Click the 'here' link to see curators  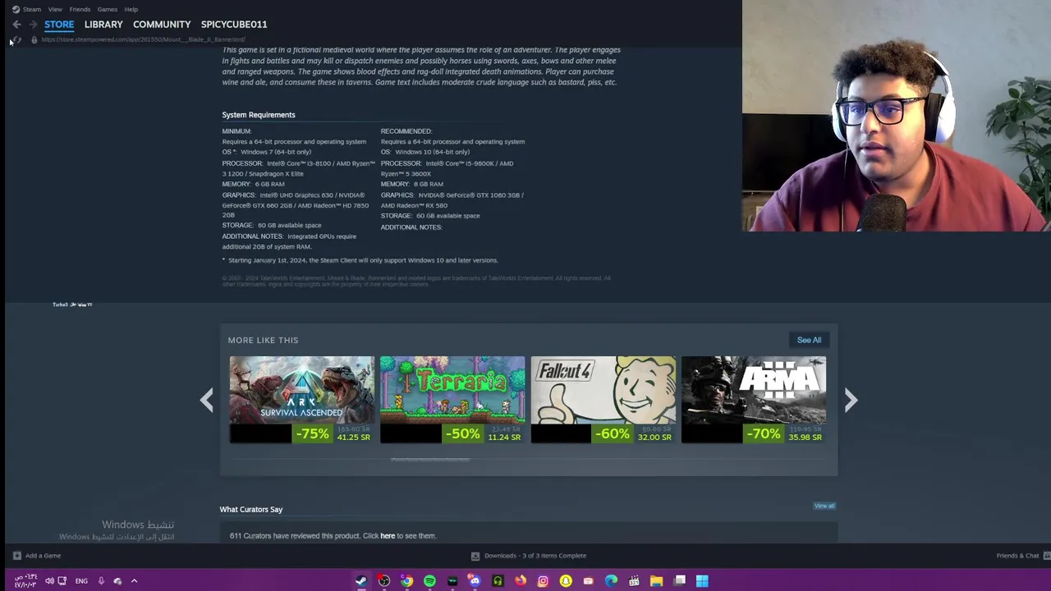click(x=388, y=536)
